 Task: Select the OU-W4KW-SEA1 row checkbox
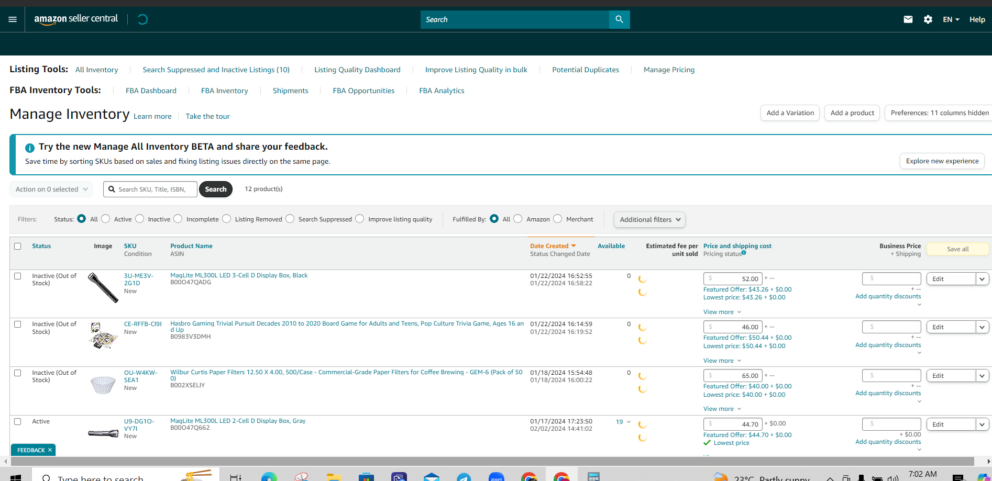coord(18,373)
